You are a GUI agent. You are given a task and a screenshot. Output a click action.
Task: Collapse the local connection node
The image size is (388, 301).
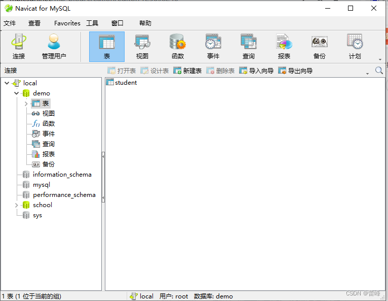[x=7, y=83]
